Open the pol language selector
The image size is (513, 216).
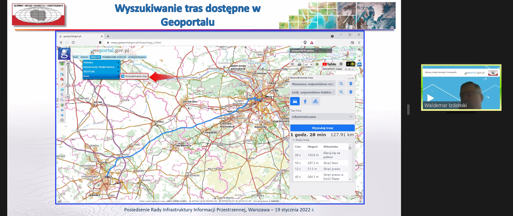coord(308,64)
